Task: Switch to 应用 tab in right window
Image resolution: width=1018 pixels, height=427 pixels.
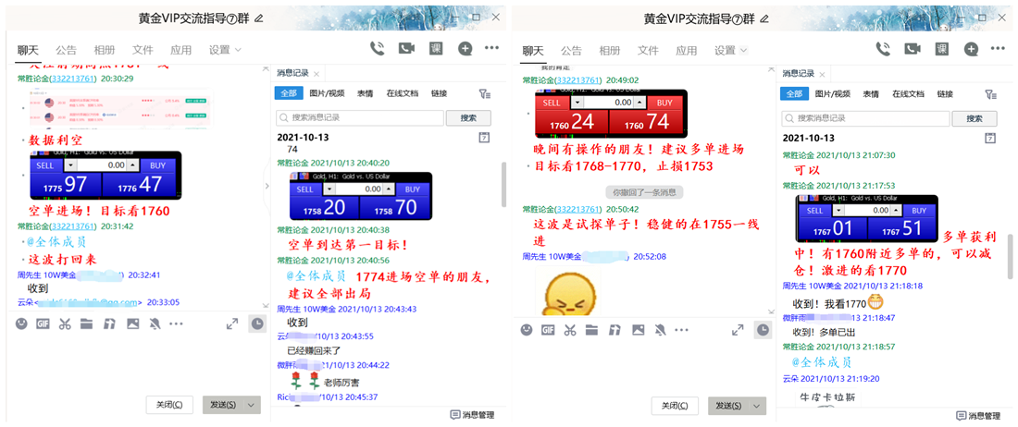Action: click(687, 50)
